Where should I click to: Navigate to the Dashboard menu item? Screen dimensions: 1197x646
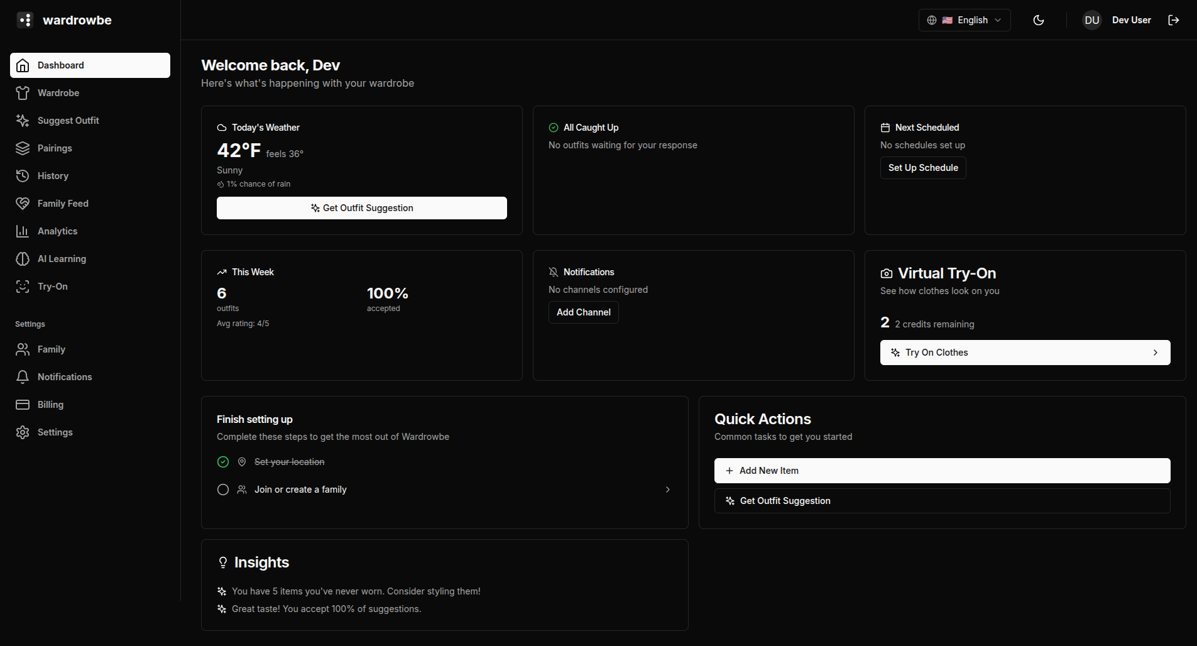pyautogui.click(x=60, y=65)
